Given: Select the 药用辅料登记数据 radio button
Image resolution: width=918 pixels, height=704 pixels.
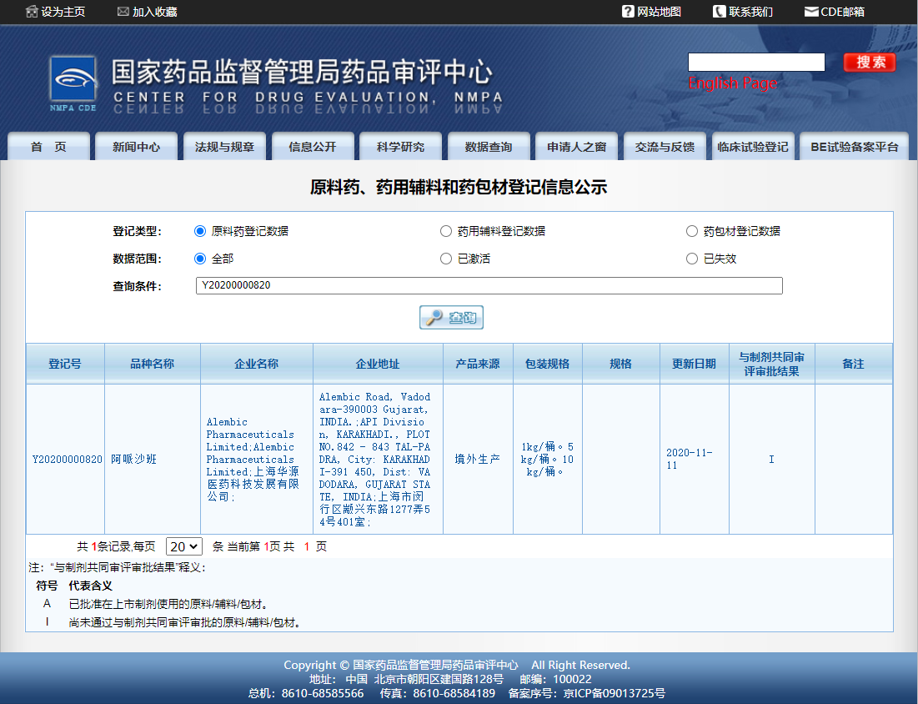Looking at the screenshot, I should (x=446, y=231).
